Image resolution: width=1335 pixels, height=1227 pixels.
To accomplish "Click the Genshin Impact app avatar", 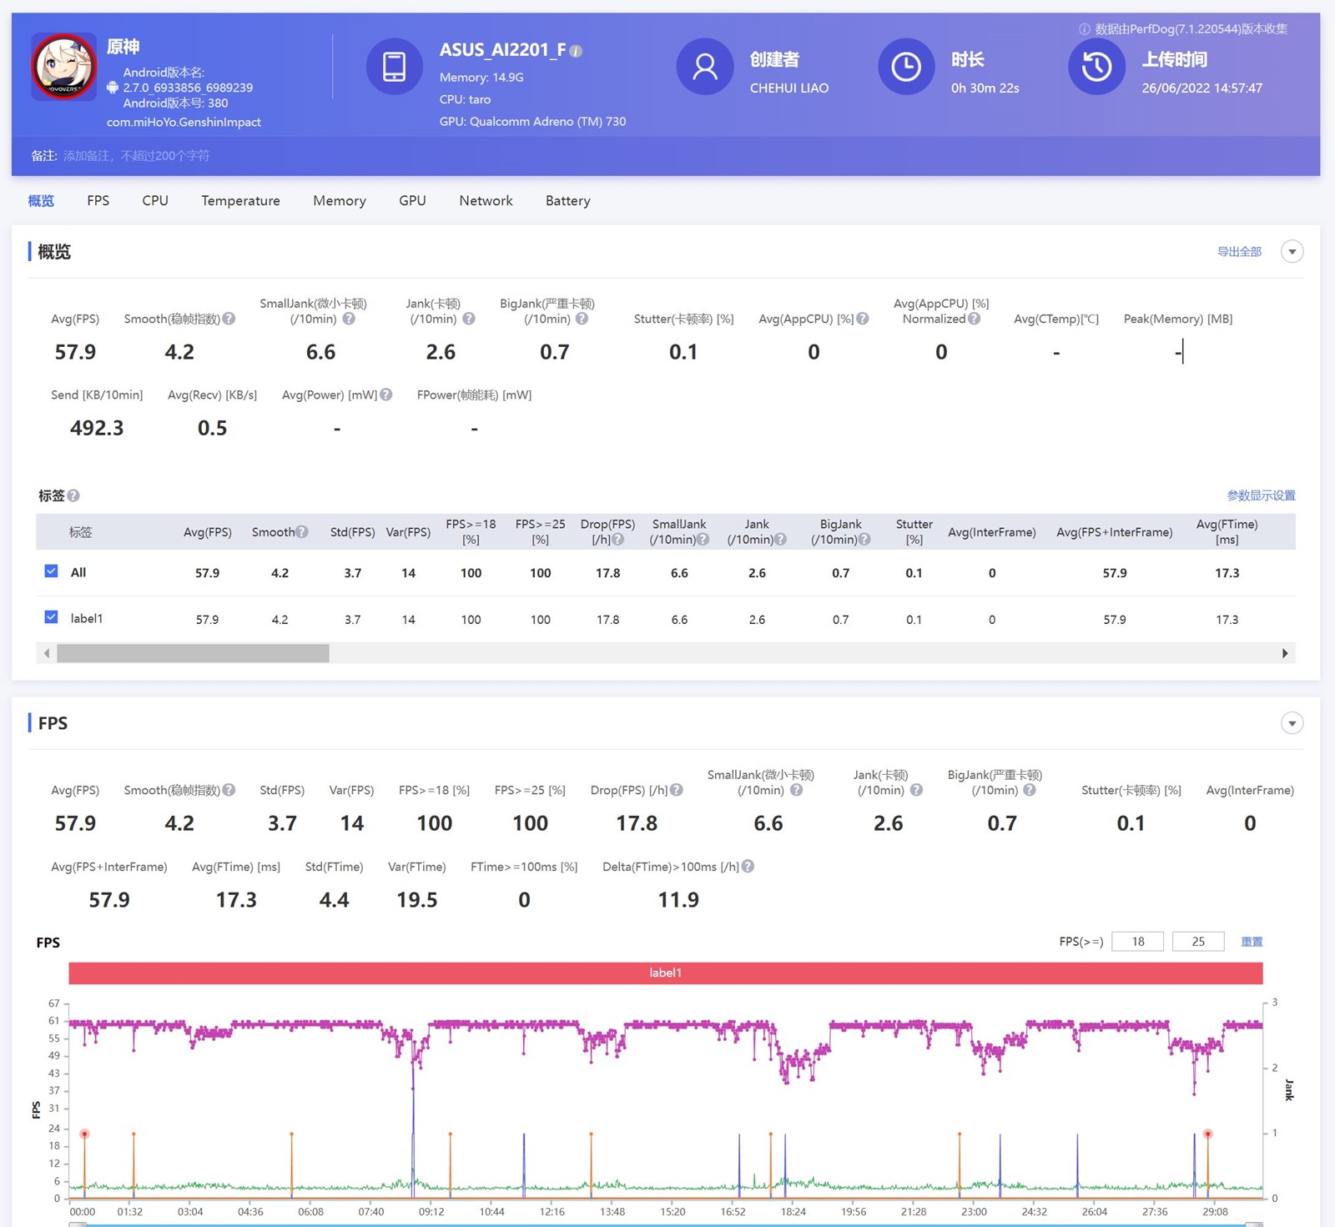I will point(63,67).
